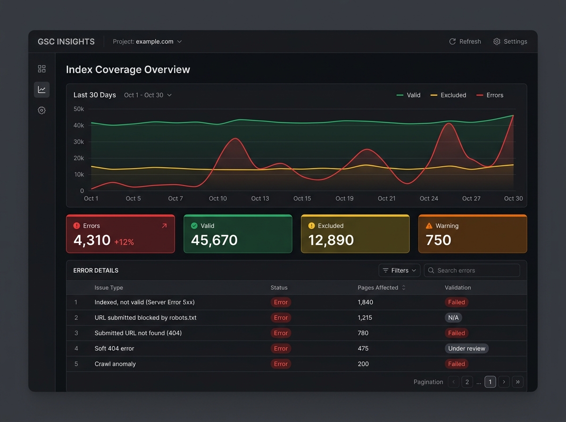
Task: Select the Excluded 12,890 card
Action: 355,234
